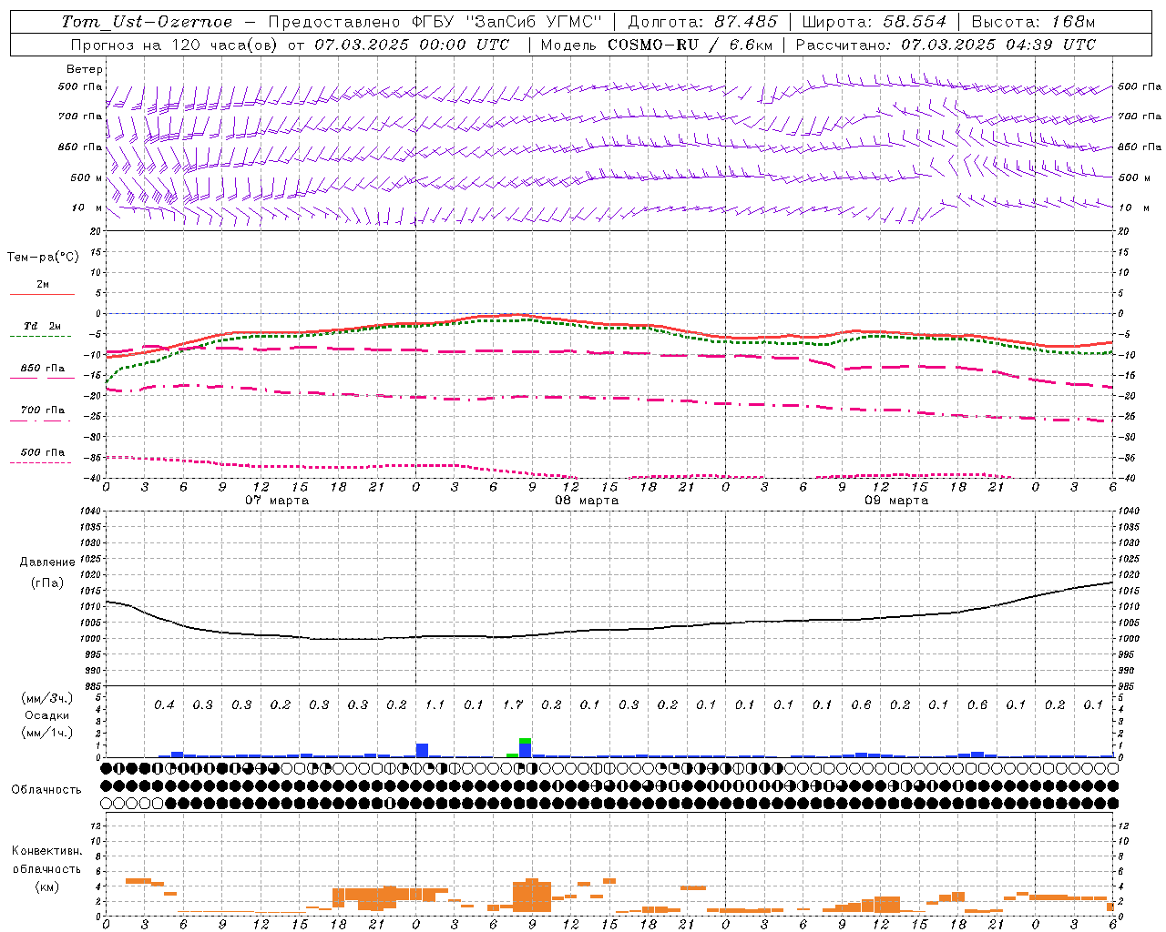Click the 500 гПа temperature legend entry
Viewport: 1166px width, 932px height.
(43, 452)
